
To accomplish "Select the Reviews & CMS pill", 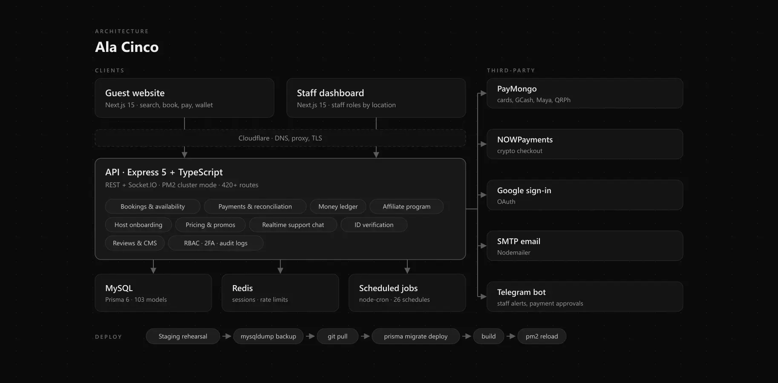I will (x=135, y=243).
